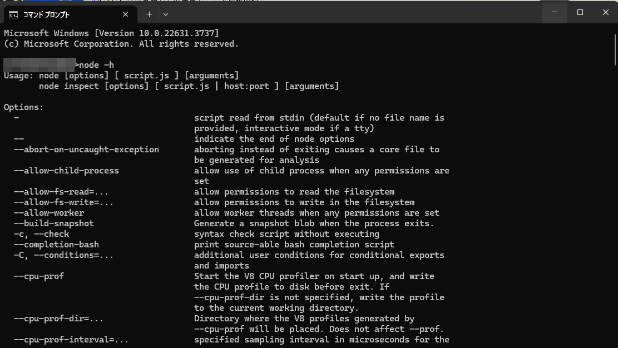The width and height of the screenshot is (618, 348).
Task: Click the '--completion-bash' option text
Action: pyautogui.click(x=56, y=245)
